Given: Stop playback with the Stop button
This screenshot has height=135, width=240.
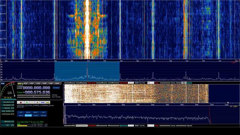Looking at the screenshot, I should click(37, 102).
